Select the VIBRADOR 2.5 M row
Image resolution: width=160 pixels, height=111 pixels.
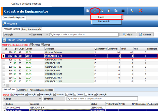point(80,81)
